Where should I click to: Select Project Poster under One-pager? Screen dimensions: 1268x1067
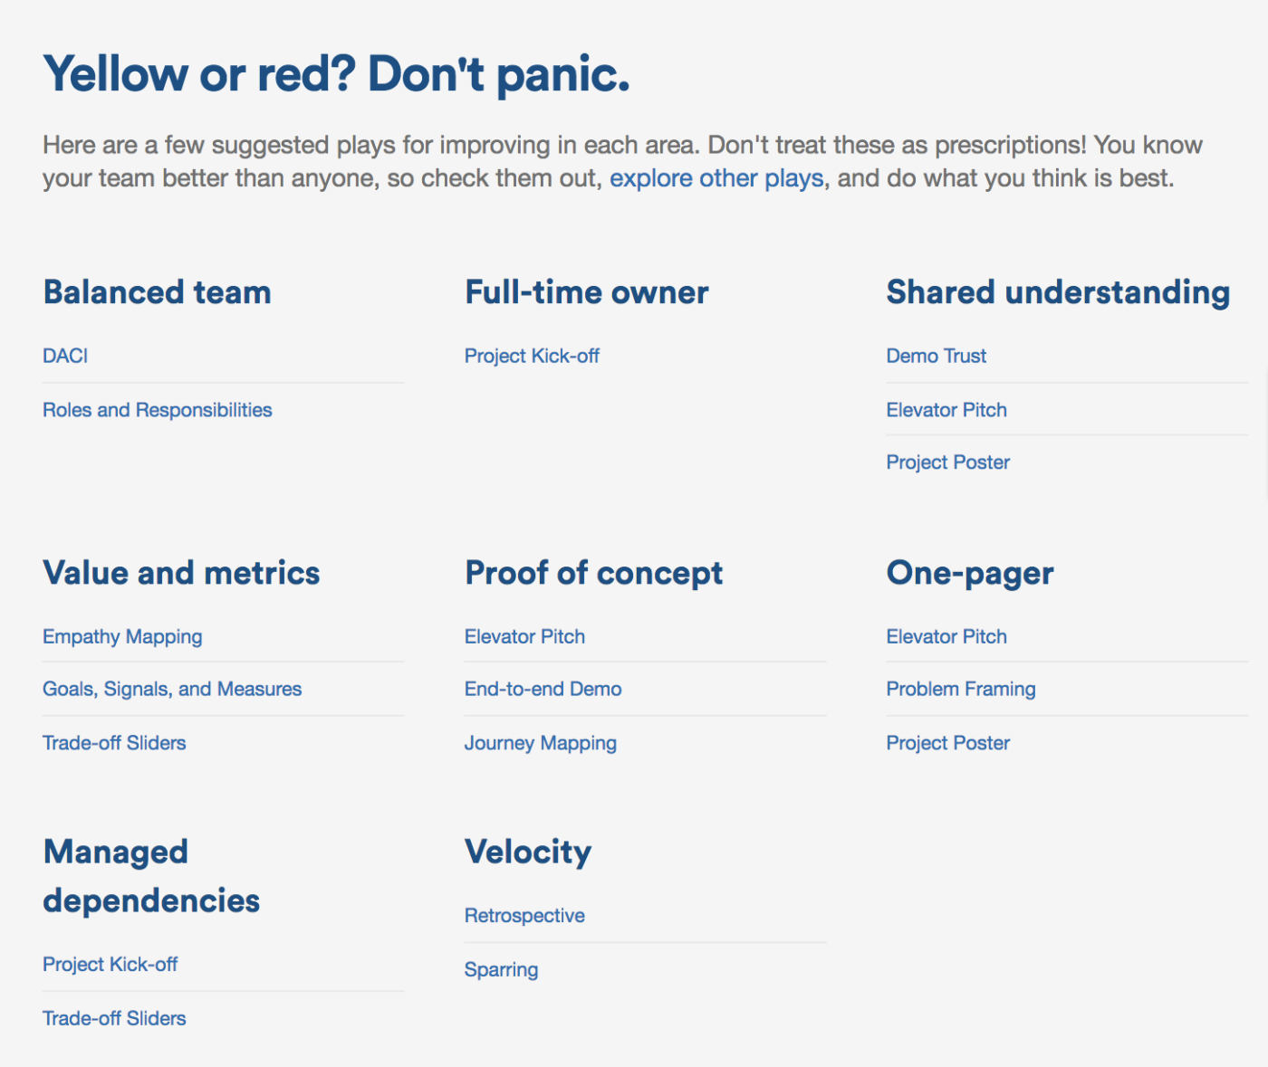(x=947, y=743)
